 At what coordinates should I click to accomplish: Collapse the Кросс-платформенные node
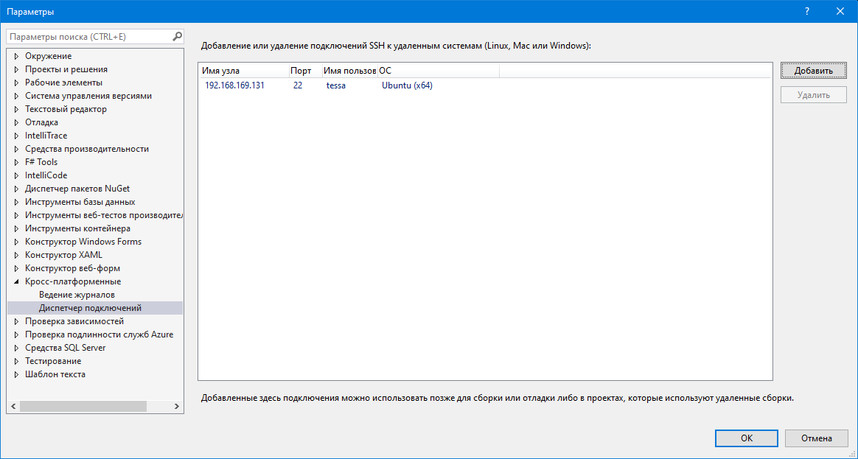coord(16,281)
